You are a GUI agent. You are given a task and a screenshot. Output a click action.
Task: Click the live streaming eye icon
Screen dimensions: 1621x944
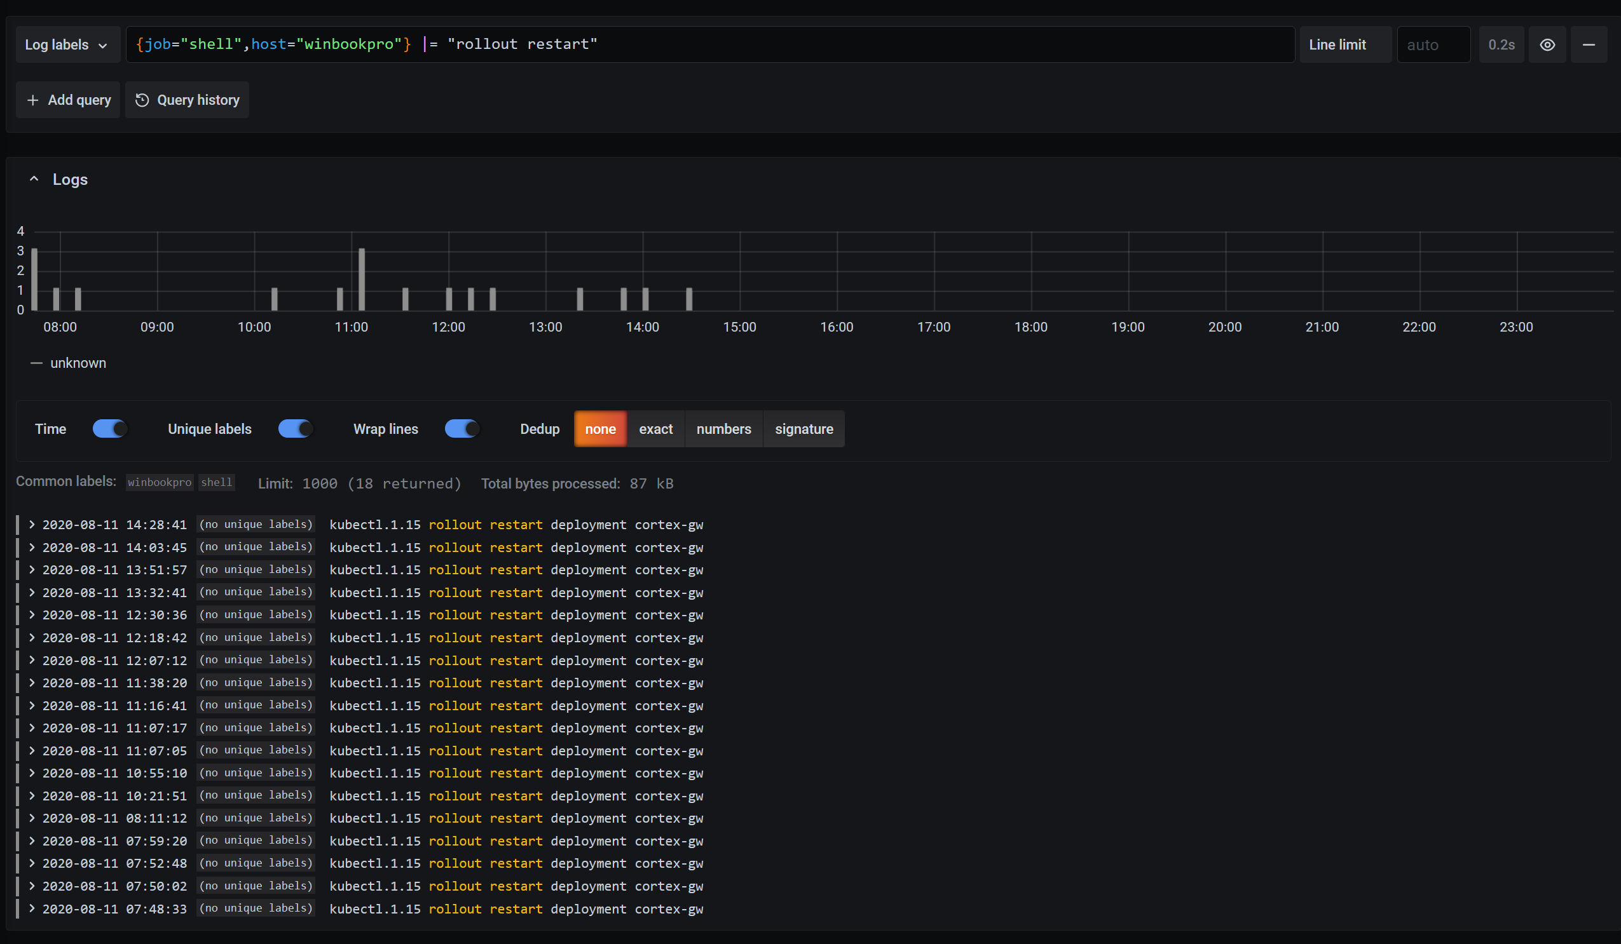1548,45
